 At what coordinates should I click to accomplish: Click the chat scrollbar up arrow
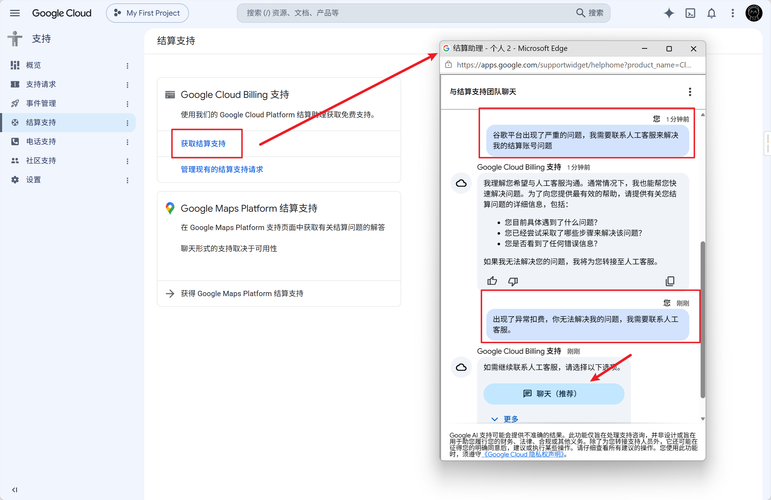coord(702,115)
